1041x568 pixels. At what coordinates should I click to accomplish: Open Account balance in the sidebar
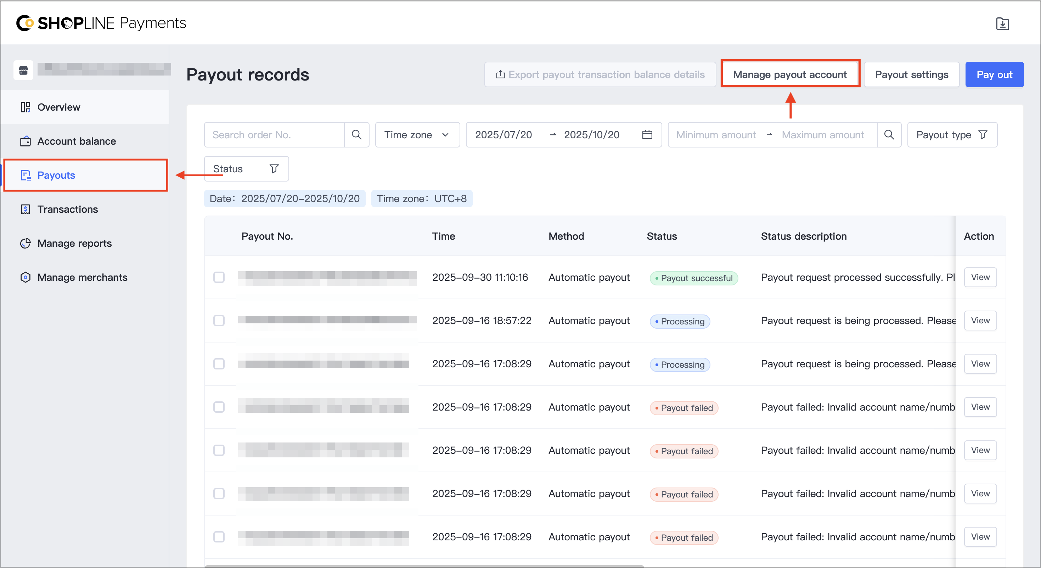(x=85, y=141)
